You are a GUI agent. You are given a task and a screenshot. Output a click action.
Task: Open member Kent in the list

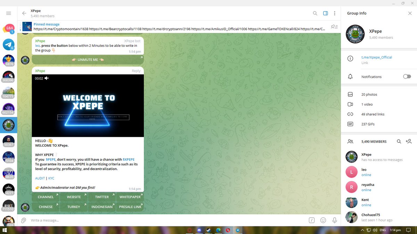(379, 202)
